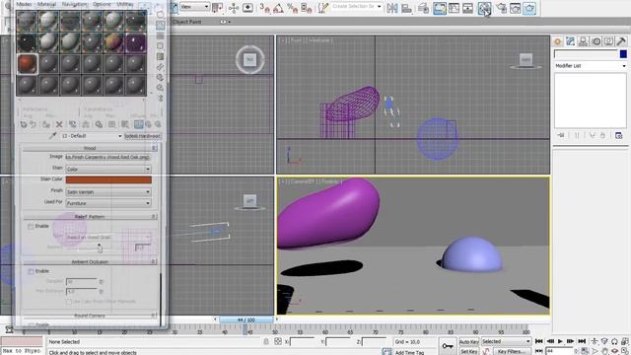Toggle selection lock icon in status bar
Image resolution: width=631 pixels, height=355 pixels.
pyautogui.click(x=266, y=342)
